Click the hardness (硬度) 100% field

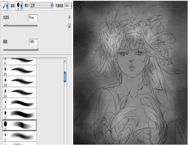click(33, 42)
